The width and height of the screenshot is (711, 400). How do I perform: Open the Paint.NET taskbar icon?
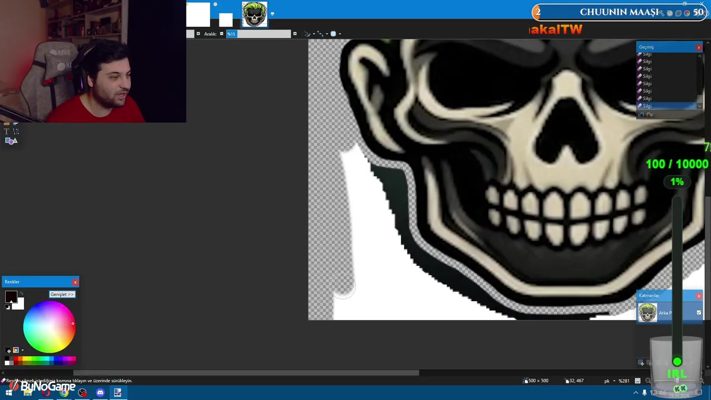pyautogui.click(x=118, y=393)
